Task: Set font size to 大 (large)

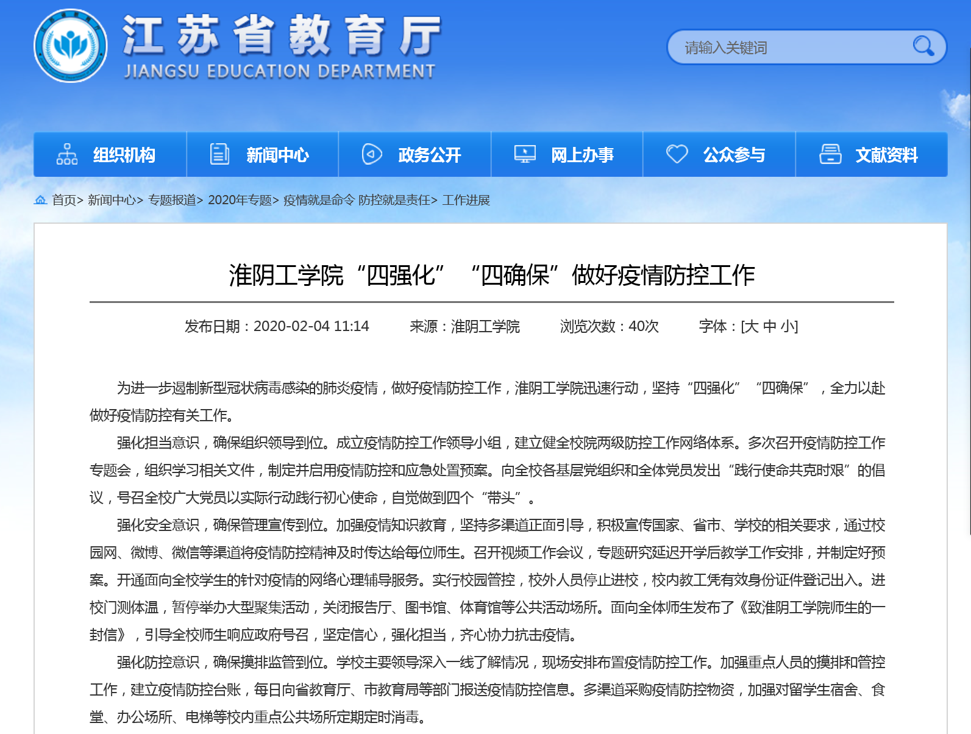Action: [x=752, y=327]
